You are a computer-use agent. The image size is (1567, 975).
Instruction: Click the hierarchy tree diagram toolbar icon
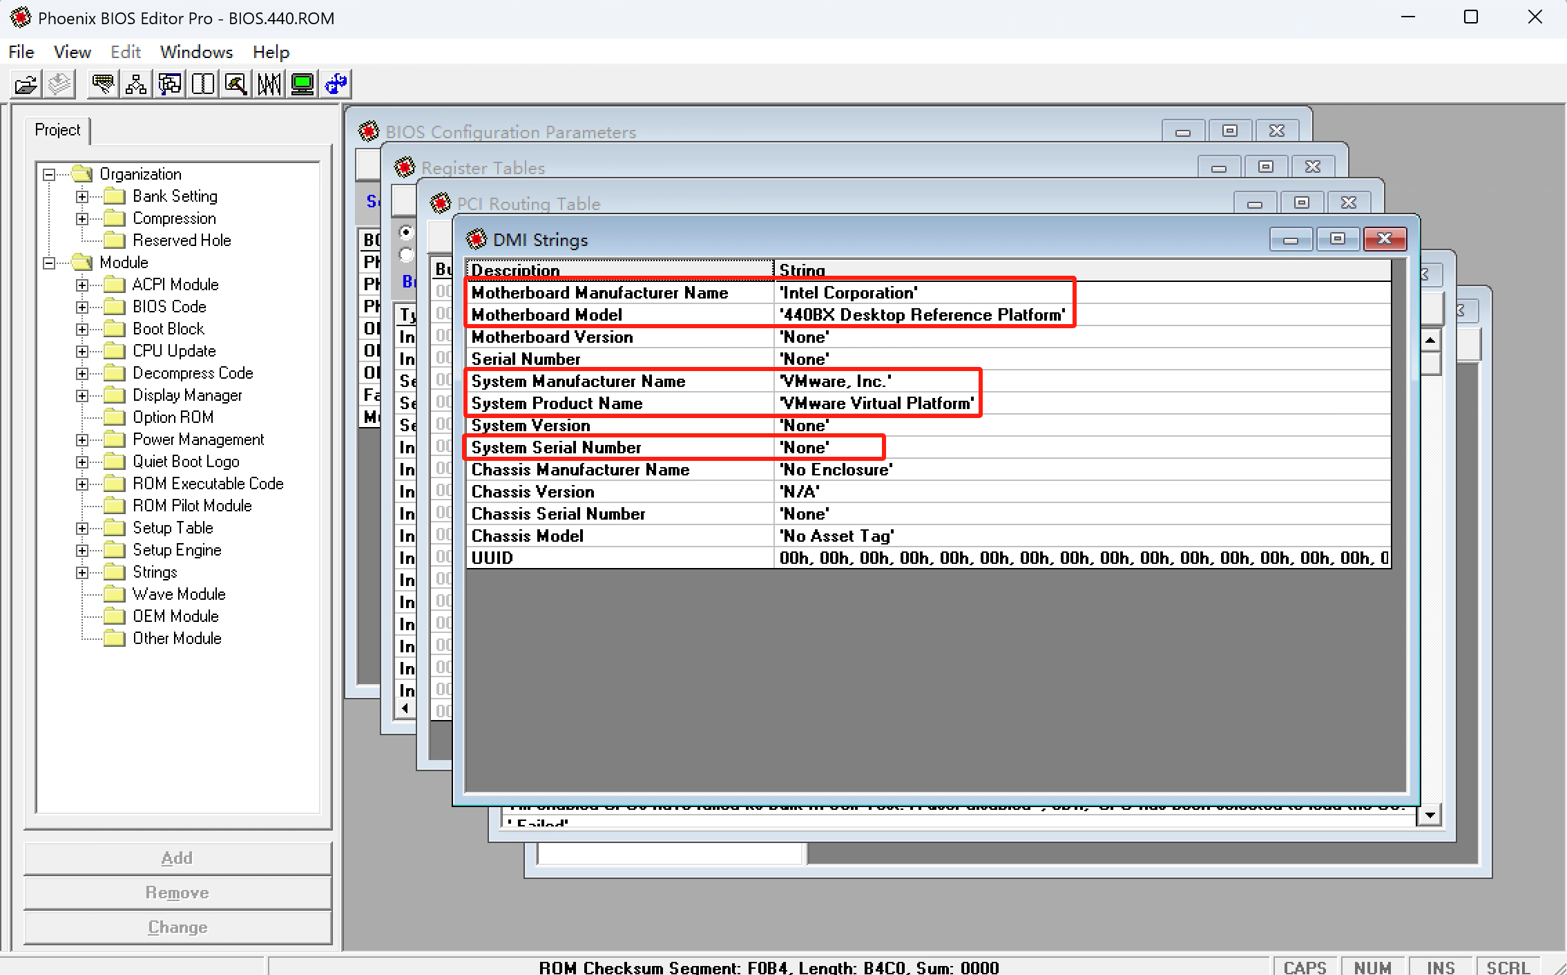pyautogui.click(x=136, y=84)
